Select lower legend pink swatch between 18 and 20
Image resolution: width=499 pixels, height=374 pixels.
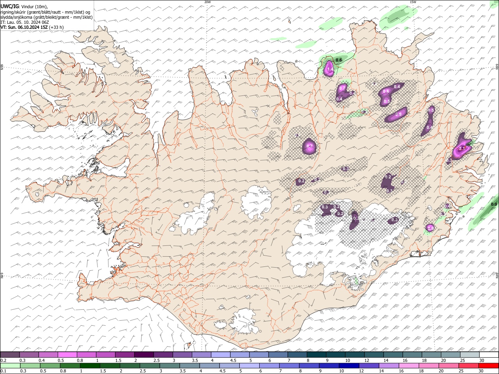[428, 365]
